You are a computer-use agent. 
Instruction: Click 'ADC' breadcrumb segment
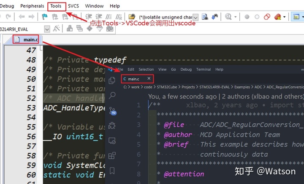tap(258, 87)
